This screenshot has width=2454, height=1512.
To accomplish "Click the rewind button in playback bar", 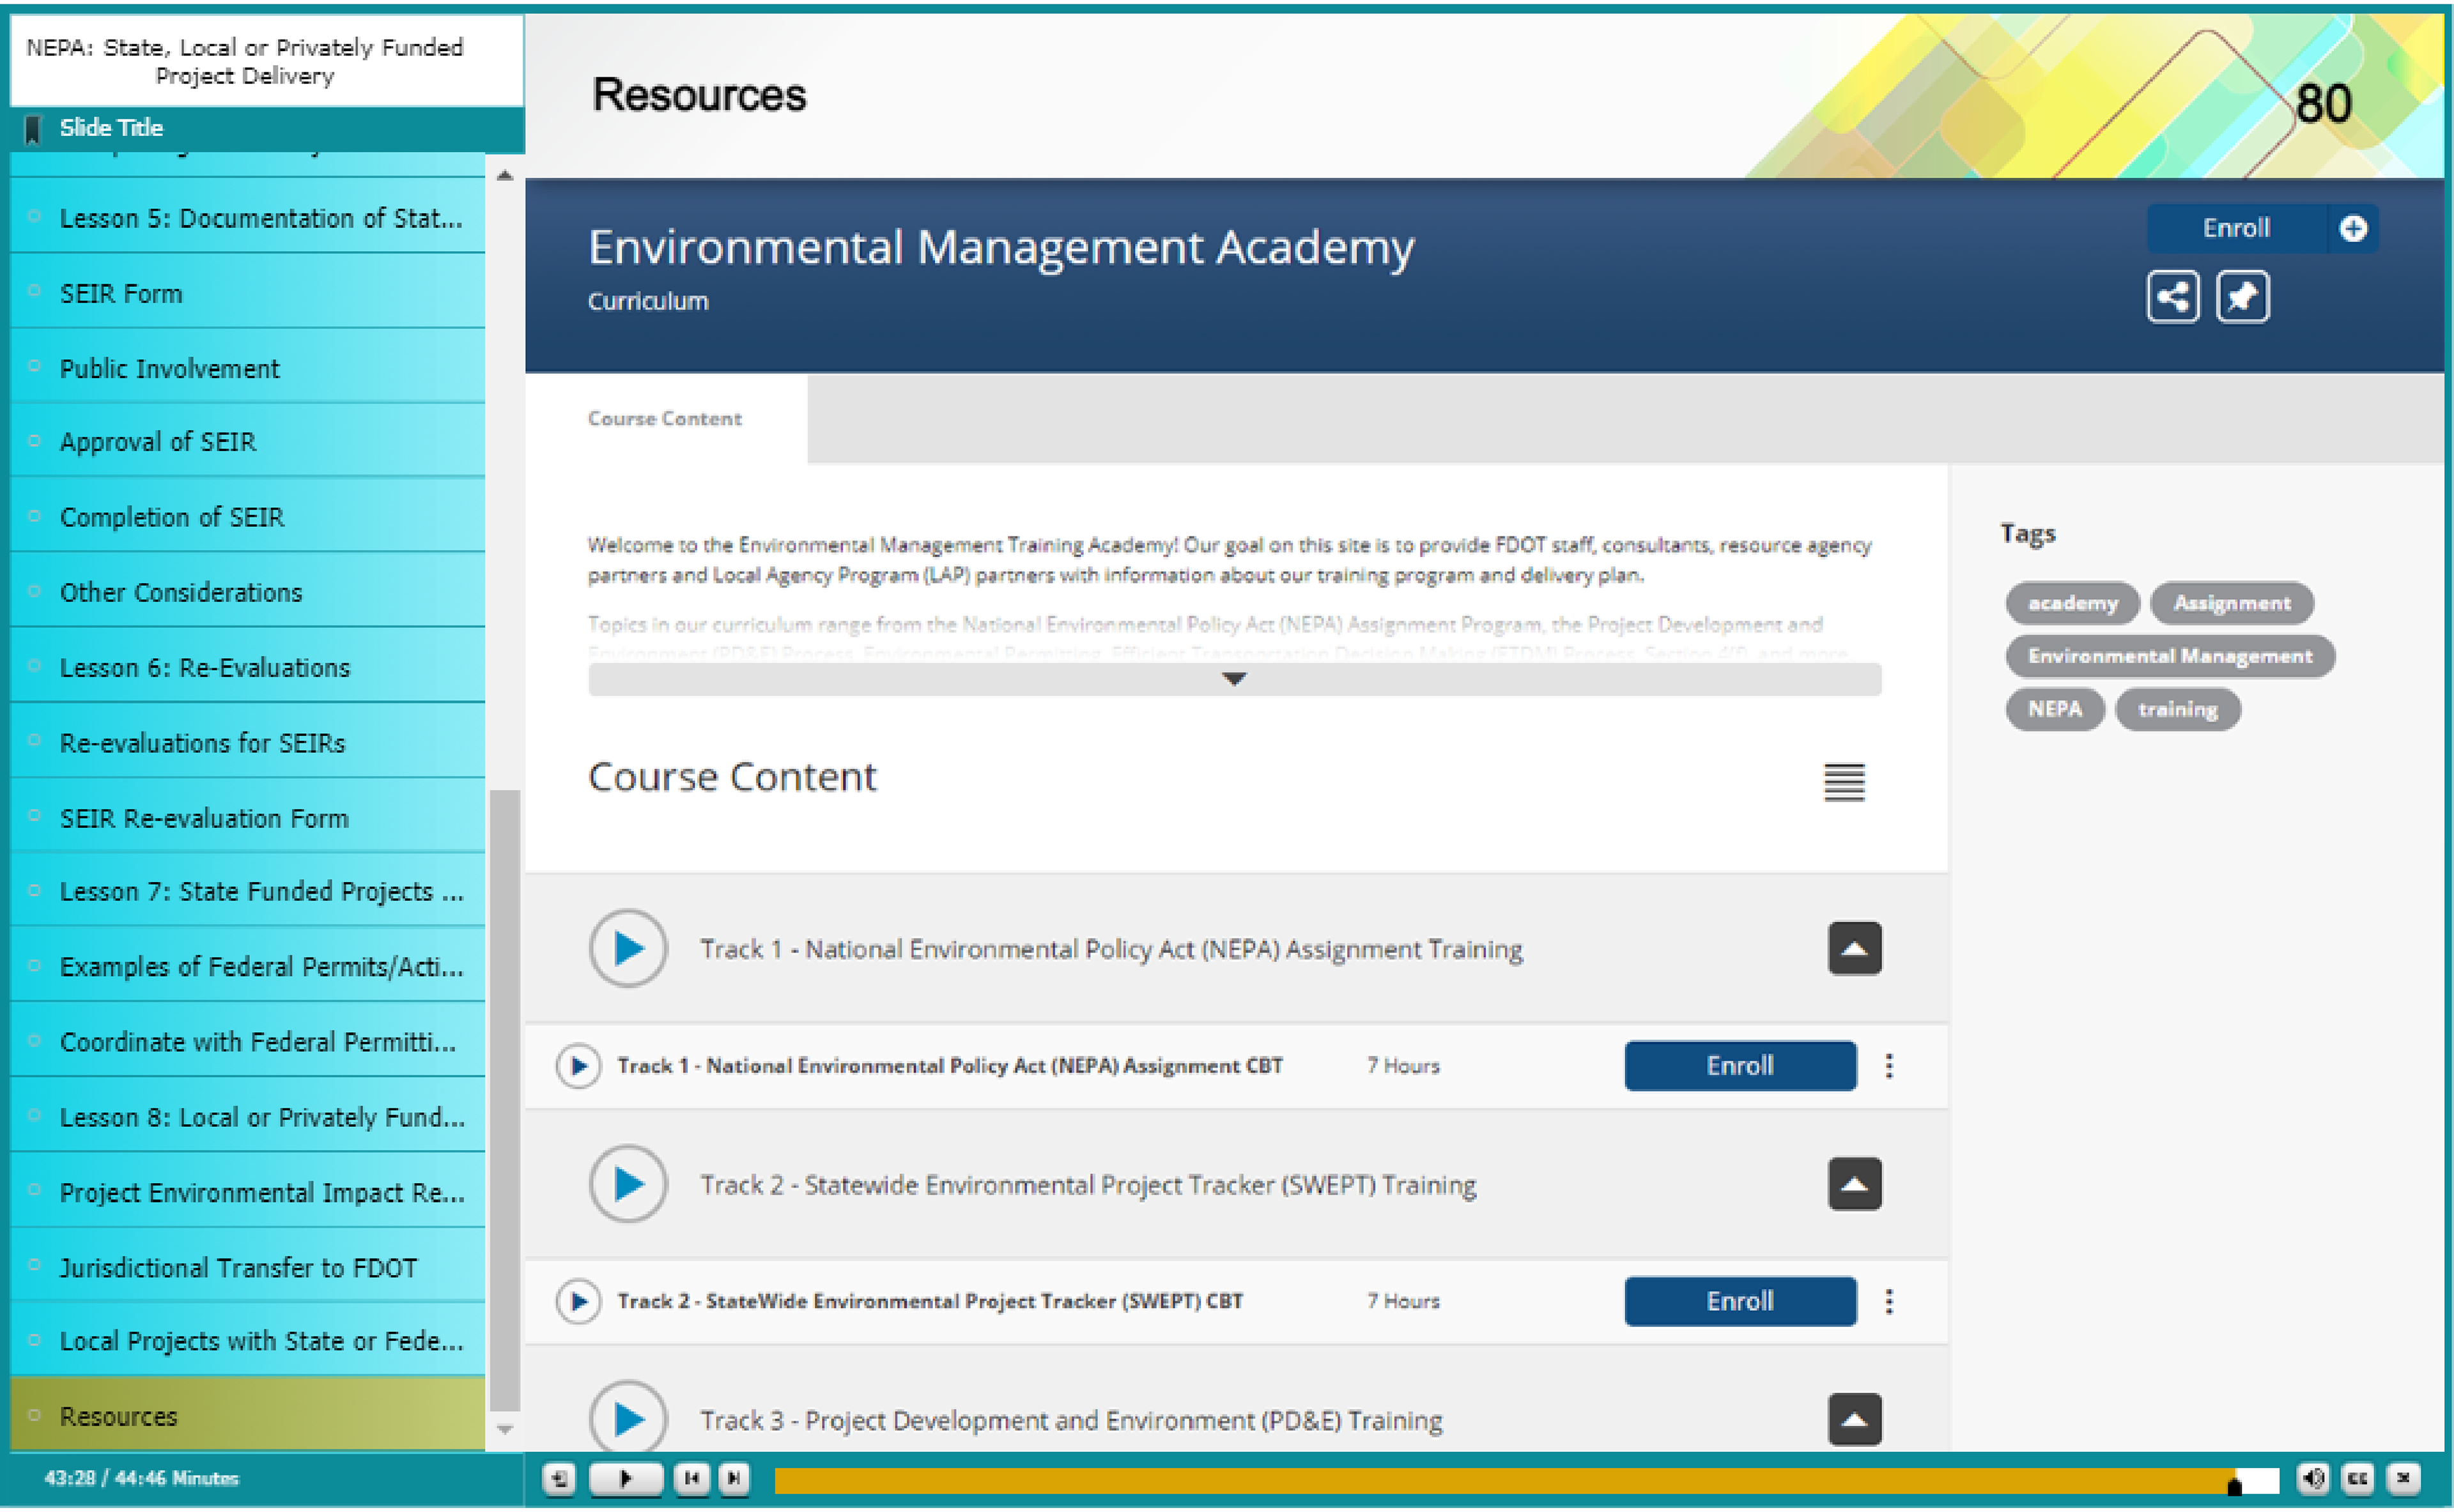I will (x=559, y=1478).
